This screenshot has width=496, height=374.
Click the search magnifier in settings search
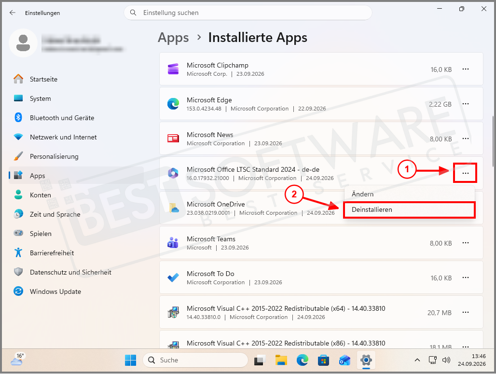coord(133,13)
